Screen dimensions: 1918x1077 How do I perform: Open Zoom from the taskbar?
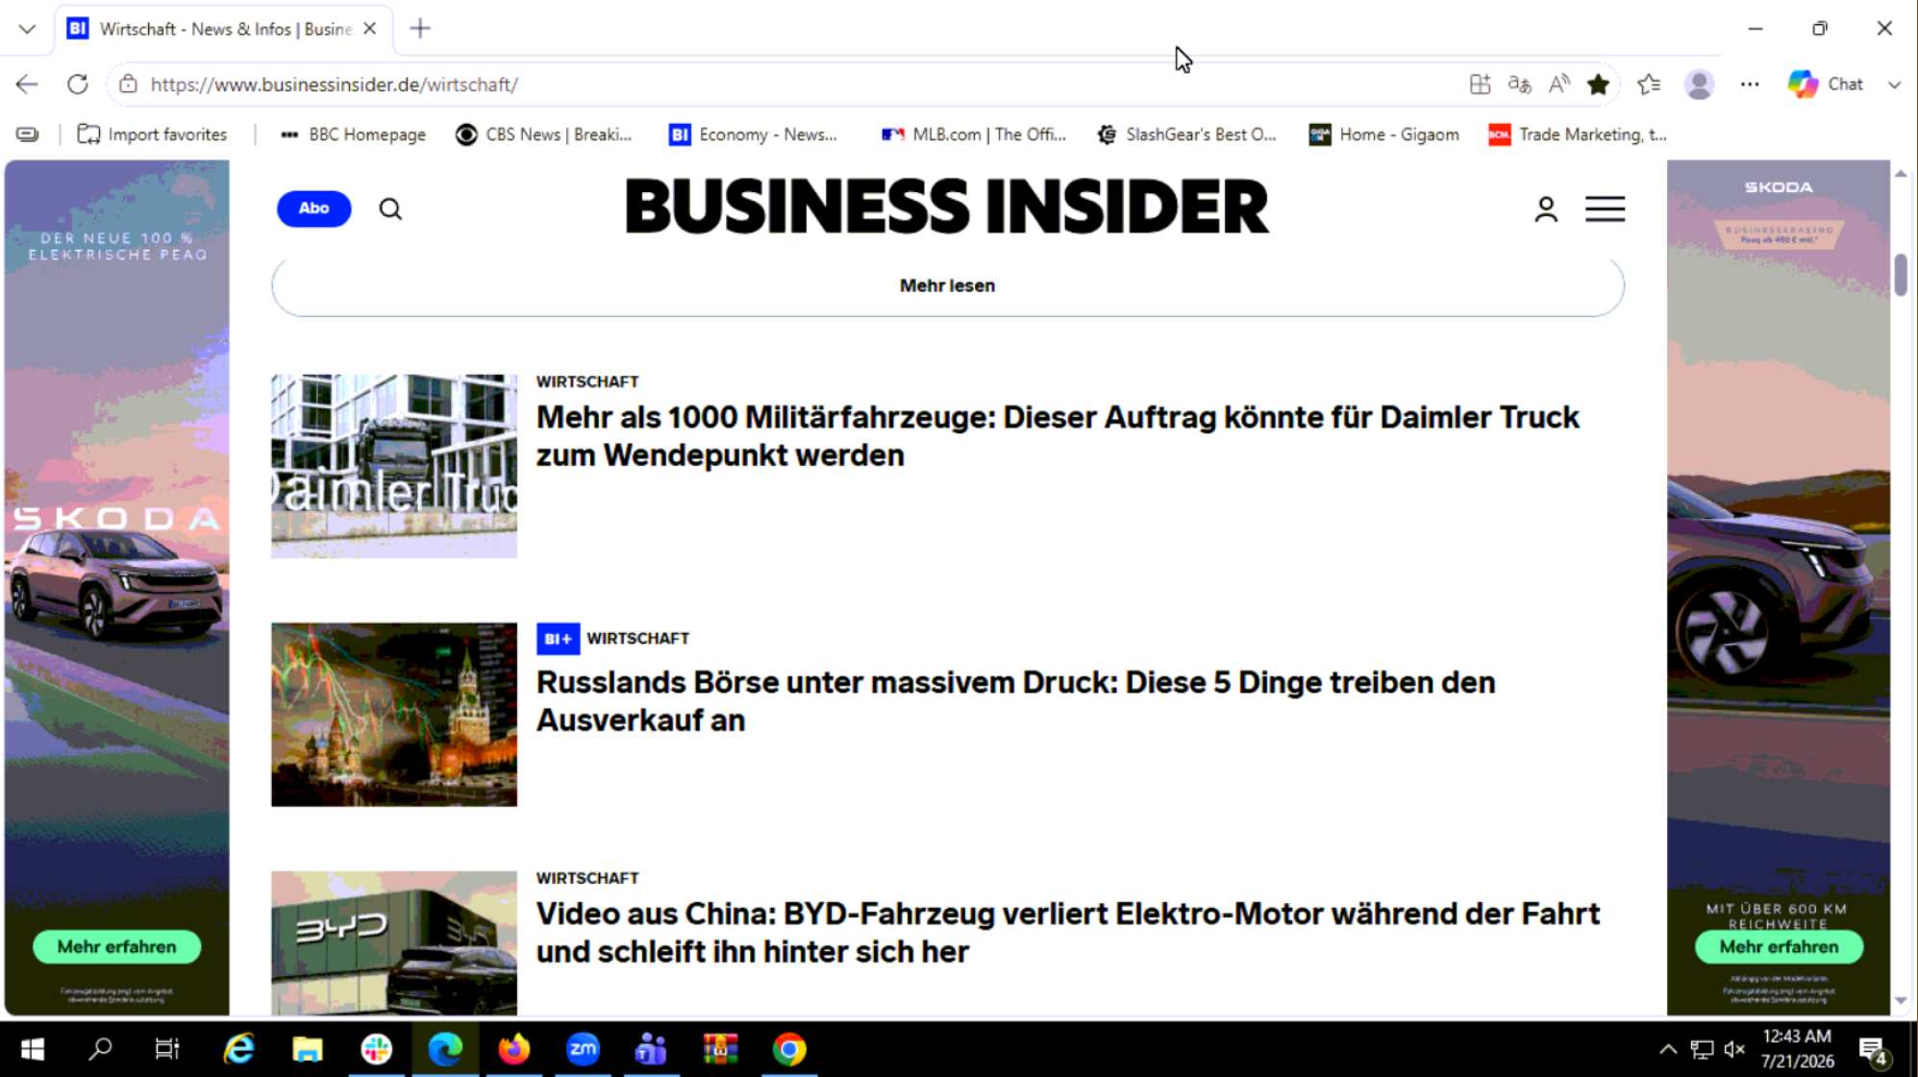pyautogui.click(x=583, y=1049)
